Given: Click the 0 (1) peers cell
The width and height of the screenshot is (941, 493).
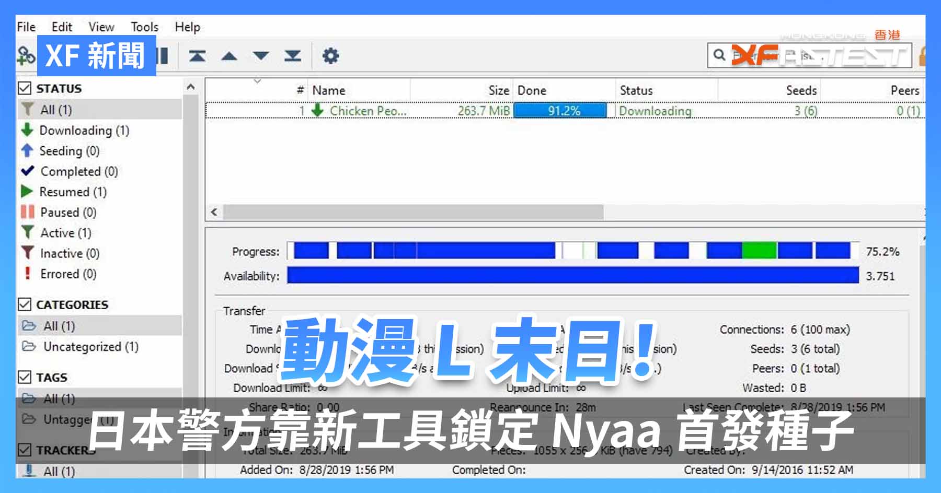Looking at the screenshot, I should 908,111.
